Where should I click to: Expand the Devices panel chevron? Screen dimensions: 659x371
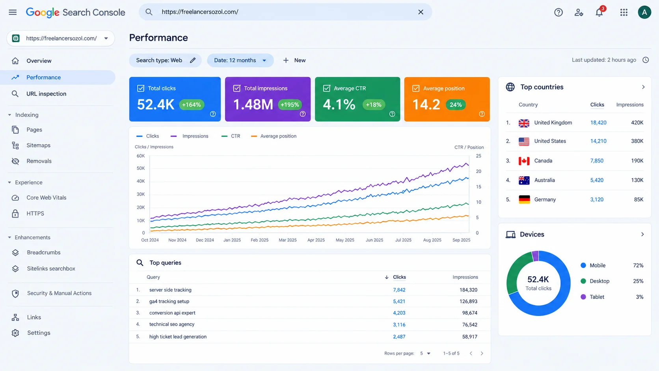click(x=642, y=235)
